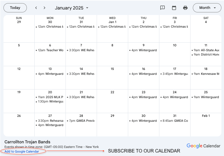Click Add to Google Calendar link
Image resolution: width=224 pixels, height=156 pixels.
22,151
